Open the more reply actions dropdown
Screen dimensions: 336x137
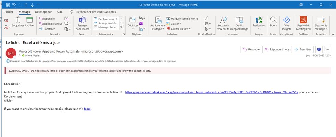coord(67,29)
